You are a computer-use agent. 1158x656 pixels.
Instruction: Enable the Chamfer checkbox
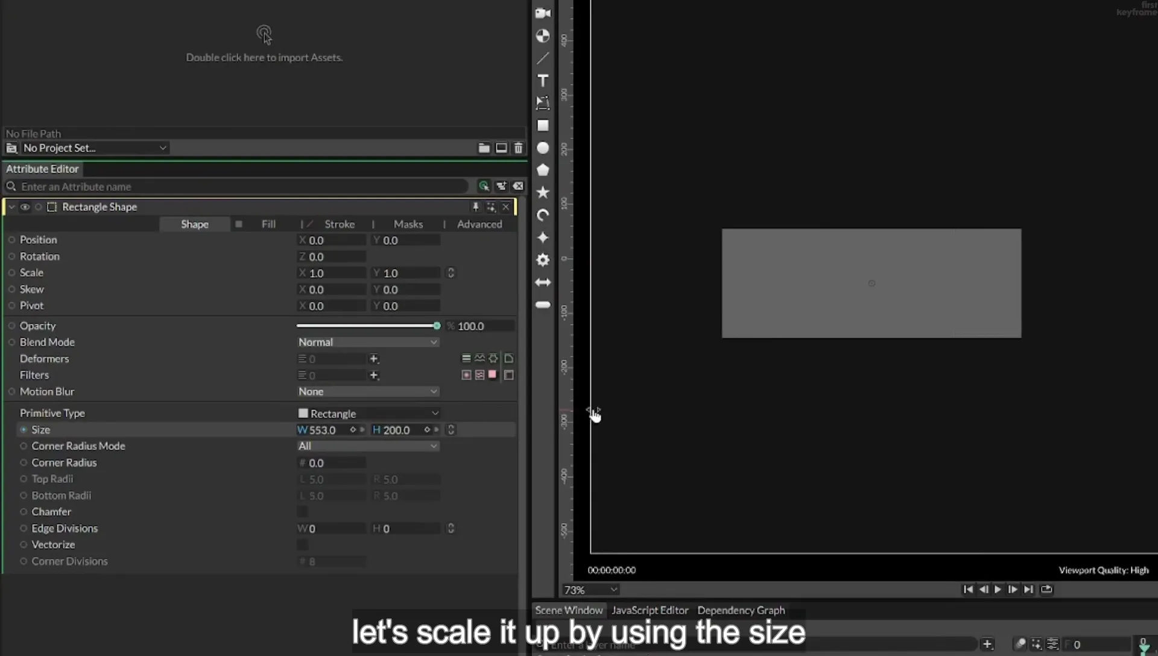point(302,512)
